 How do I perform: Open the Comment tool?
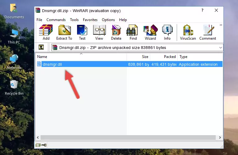tap(208, 32)
